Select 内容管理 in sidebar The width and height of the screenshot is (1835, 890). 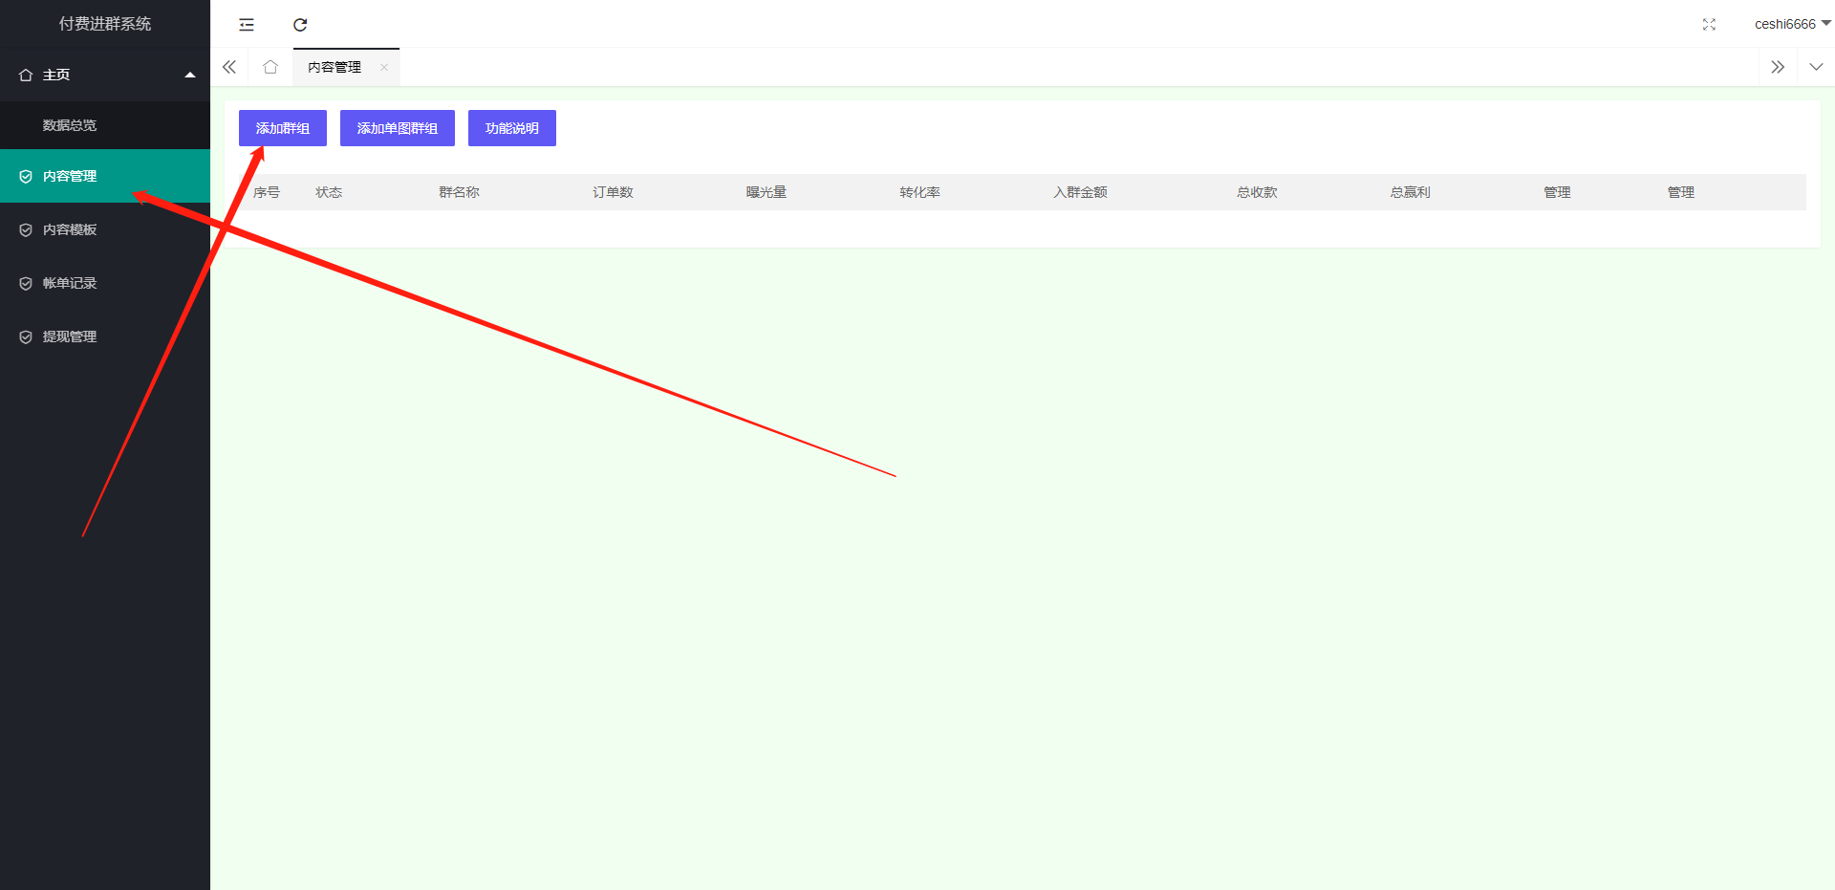coord(70,176)
